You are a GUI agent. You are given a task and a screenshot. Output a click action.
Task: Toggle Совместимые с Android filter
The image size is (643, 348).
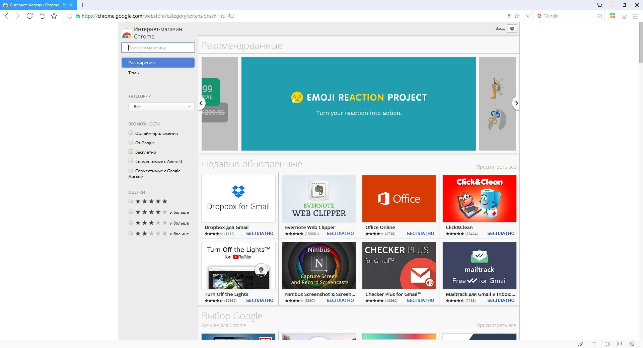point(131,161)
